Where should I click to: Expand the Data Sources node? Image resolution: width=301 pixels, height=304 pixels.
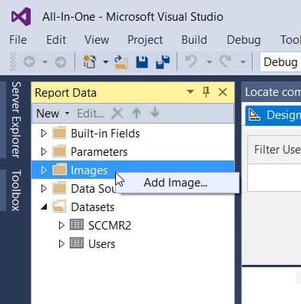44,189
